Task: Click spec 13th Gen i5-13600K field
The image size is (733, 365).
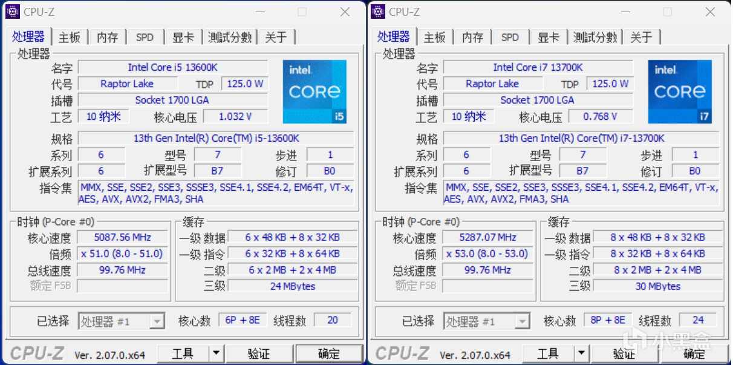Action: pyautogui.click(x=216, y=138)
